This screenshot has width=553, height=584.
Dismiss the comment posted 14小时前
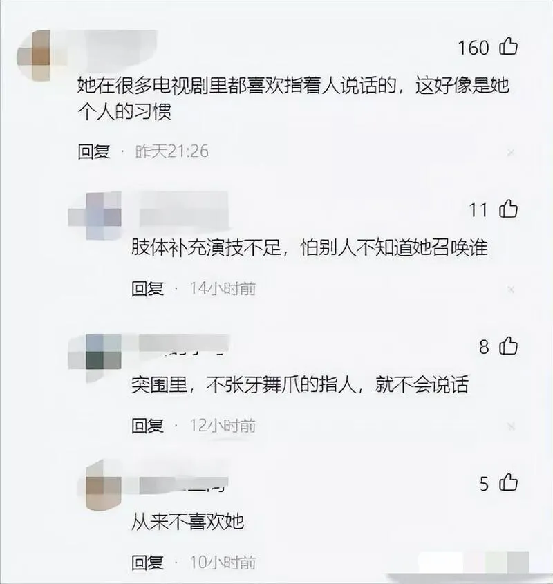(x=511, y=289)
